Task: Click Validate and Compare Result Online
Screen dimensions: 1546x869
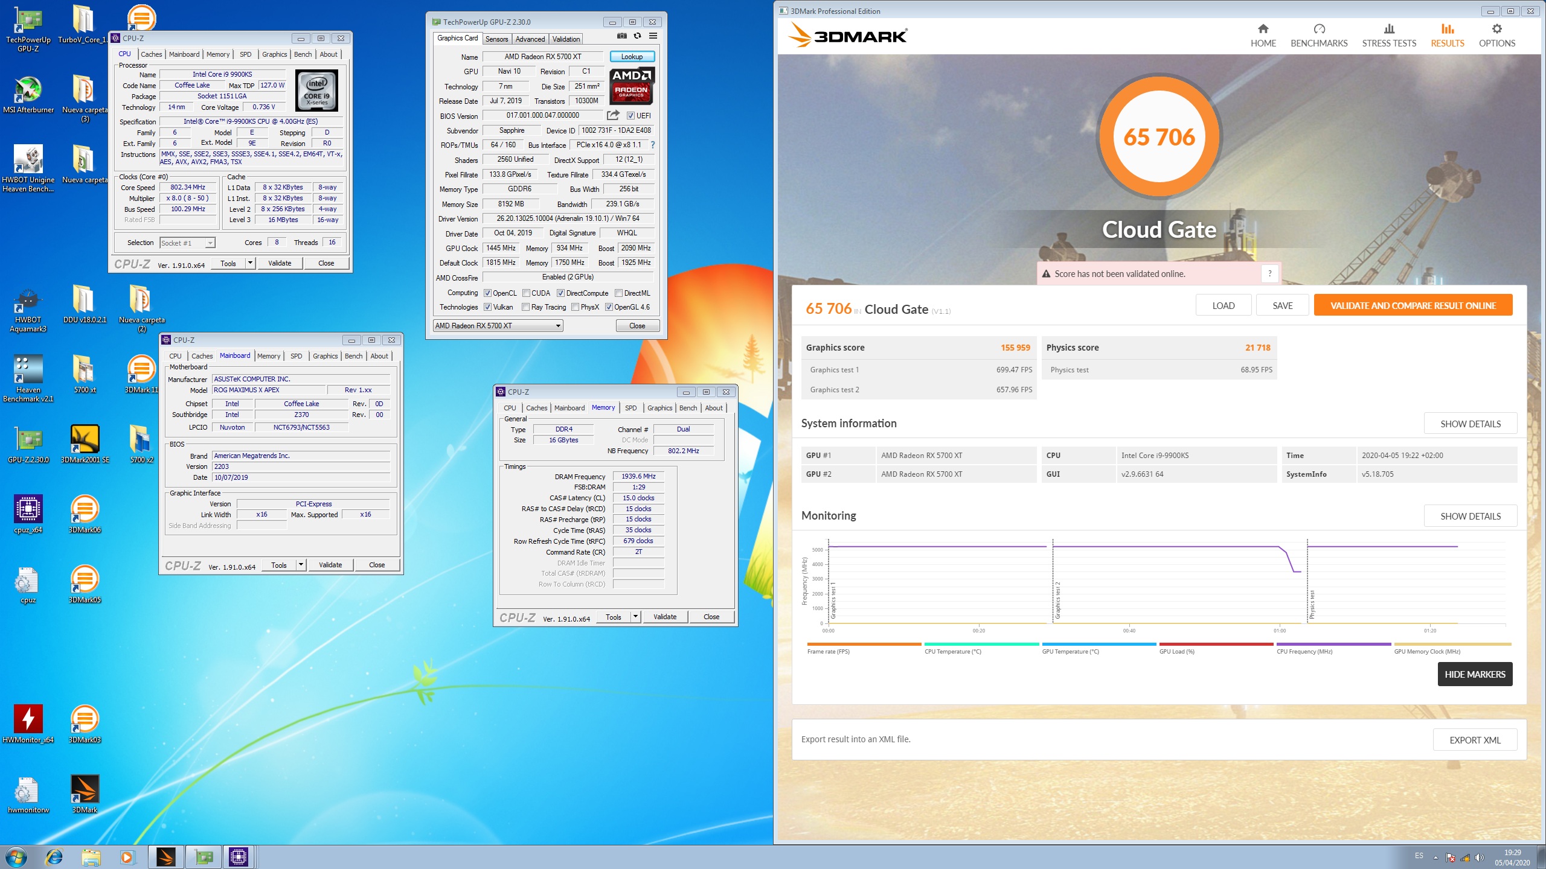Action: point(1413,305)
